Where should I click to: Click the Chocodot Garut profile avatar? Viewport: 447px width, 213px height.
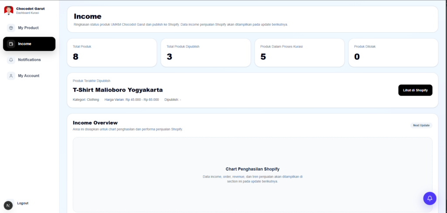pos(9,10)
